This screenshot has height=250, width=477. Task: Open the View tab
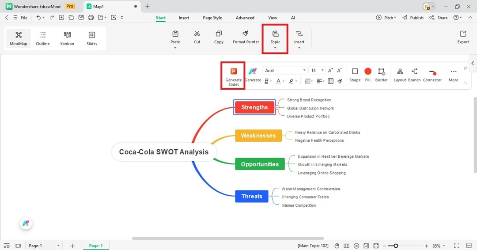click(273, 18)
